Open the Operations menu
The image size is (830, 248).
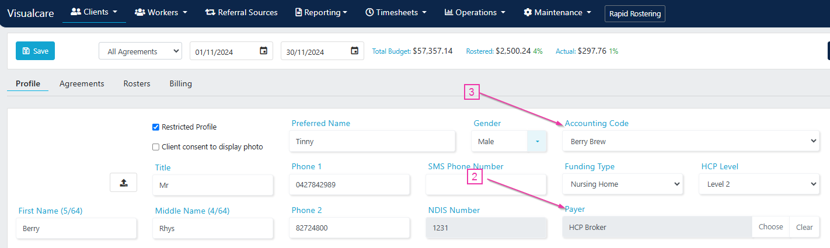[x=475, y=12]
